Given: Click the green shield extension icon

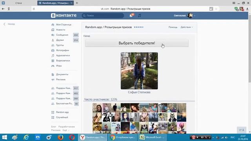Looking at the screenshot, I should 236,9.
